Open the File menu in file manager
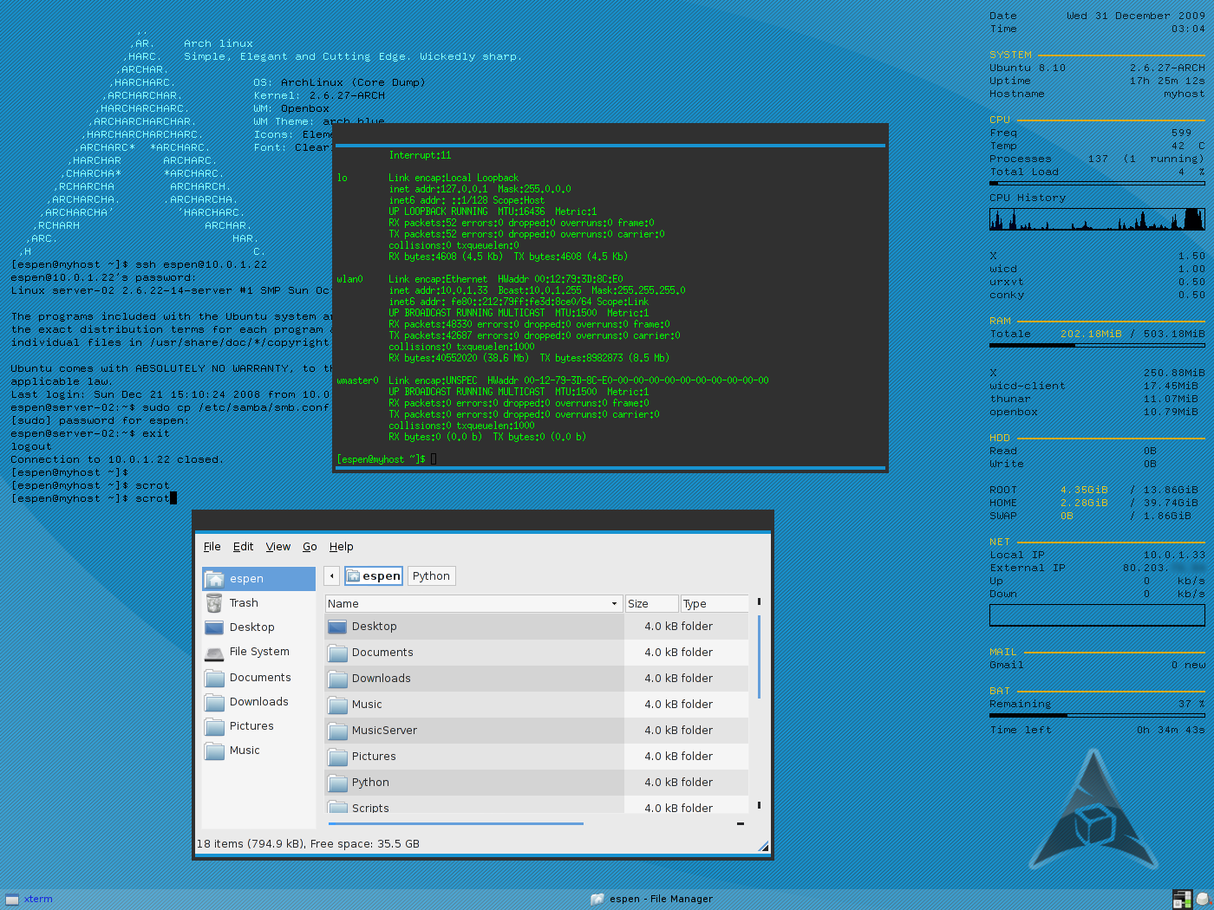 (x=212, y=547)
